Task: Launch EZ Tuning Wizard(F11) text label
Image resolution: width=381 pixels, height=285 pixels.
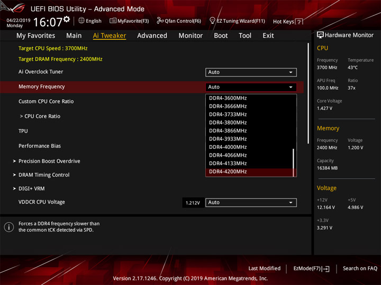Action: 241,21
